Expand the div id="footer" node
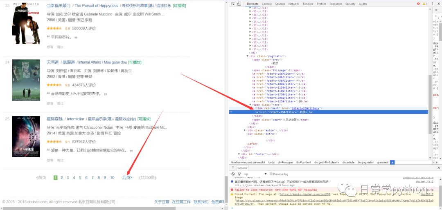 click(239, 154)
